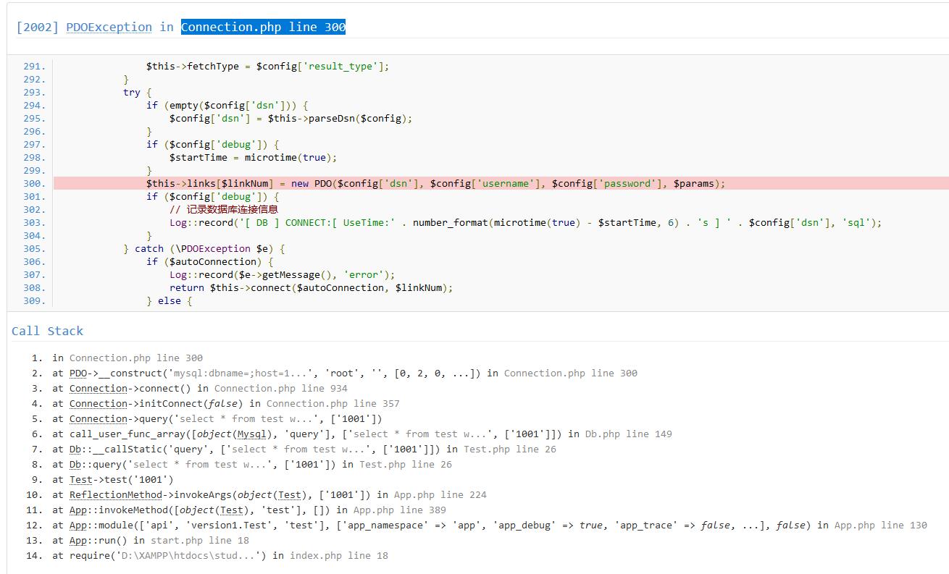The width and height of the screenshot is (949, 574).
Task: Click Db.php line 149 text
Action: 629,434
